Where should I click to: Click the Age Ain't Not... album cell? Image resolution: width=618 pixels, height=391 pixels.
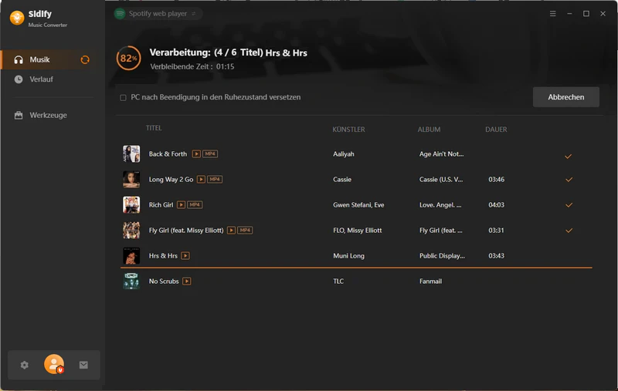click(x=441, y=153)
